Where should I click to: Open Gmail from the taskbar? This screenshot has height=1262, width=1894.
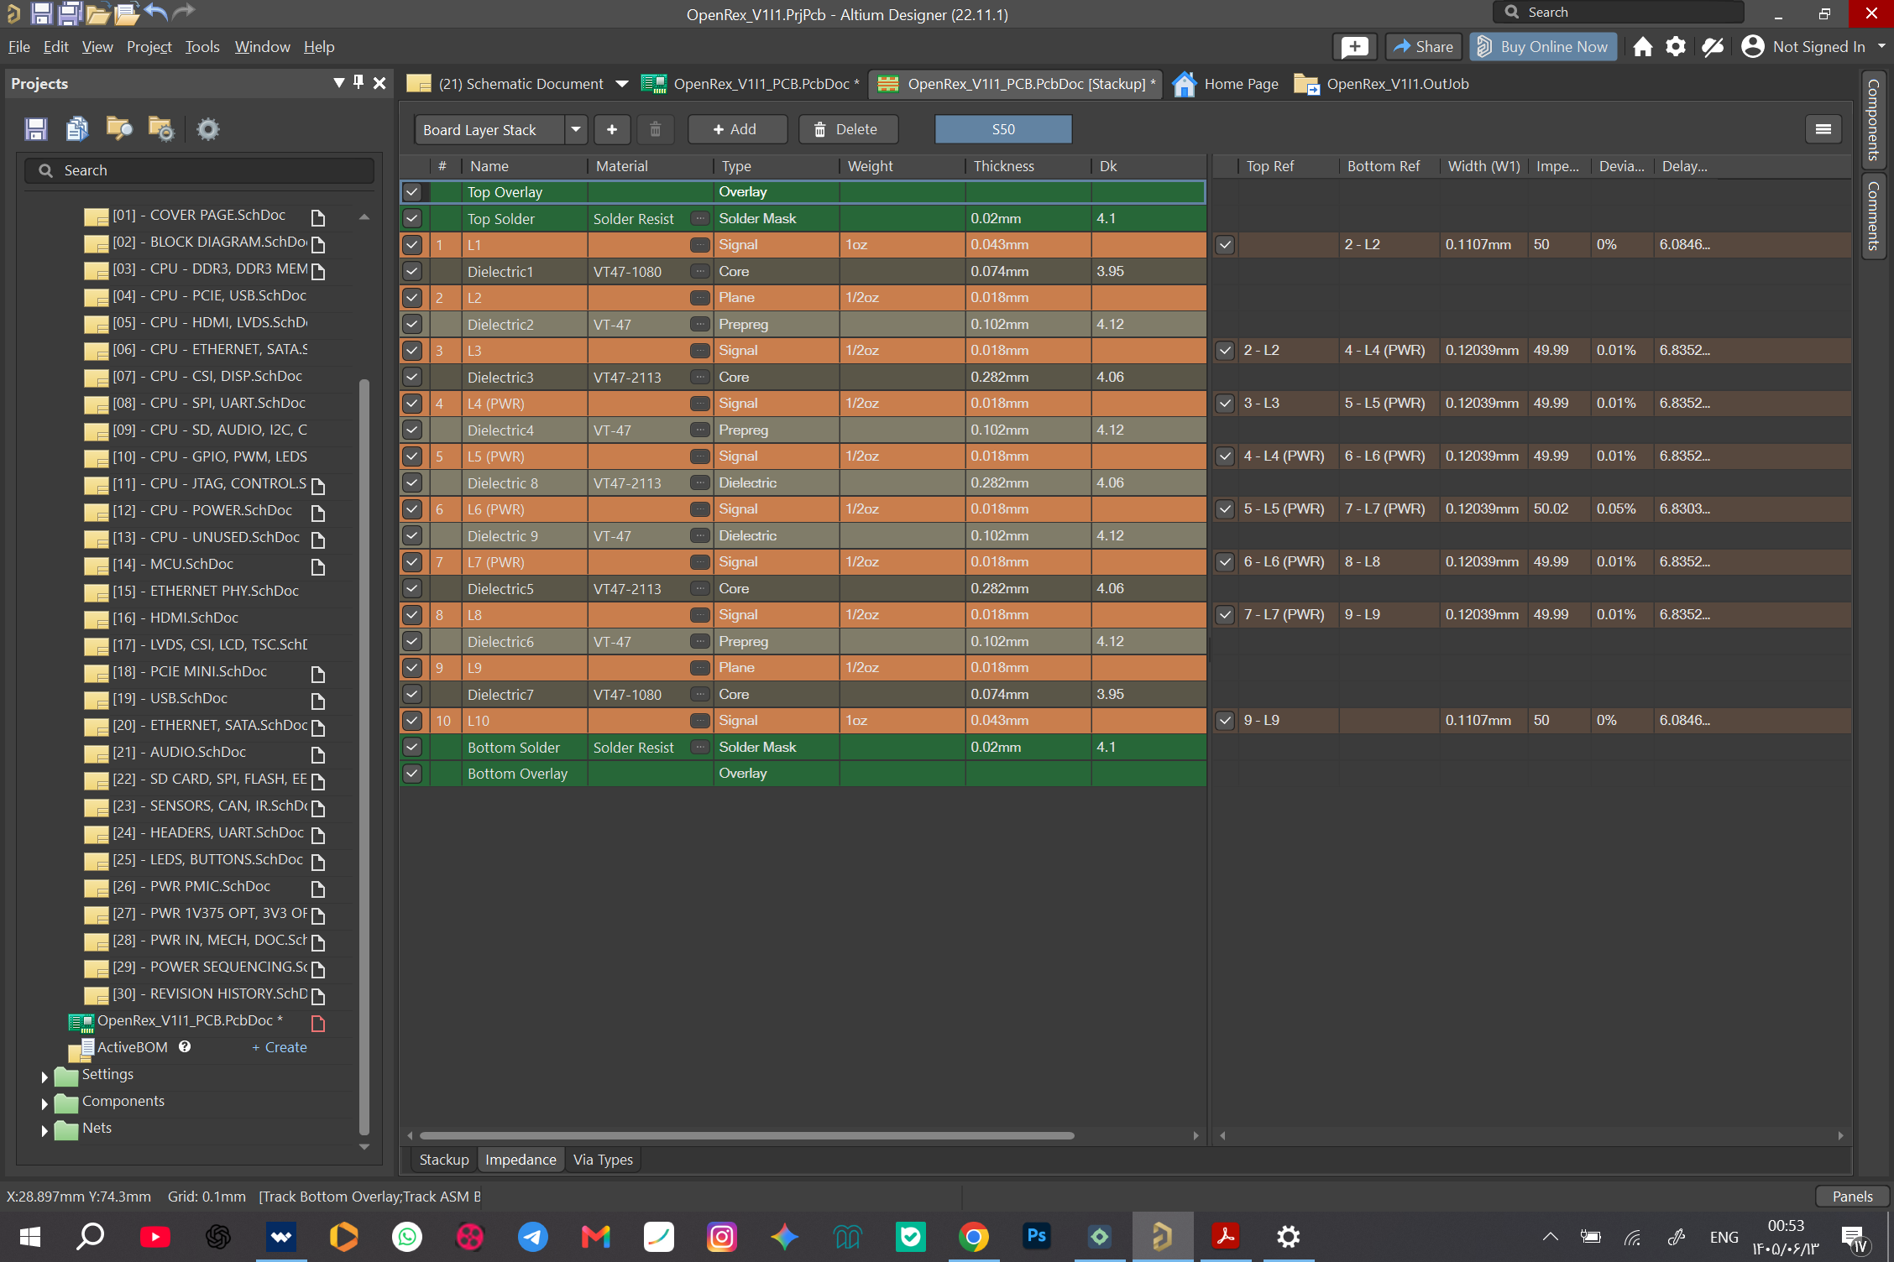(x=596, y=1236)
